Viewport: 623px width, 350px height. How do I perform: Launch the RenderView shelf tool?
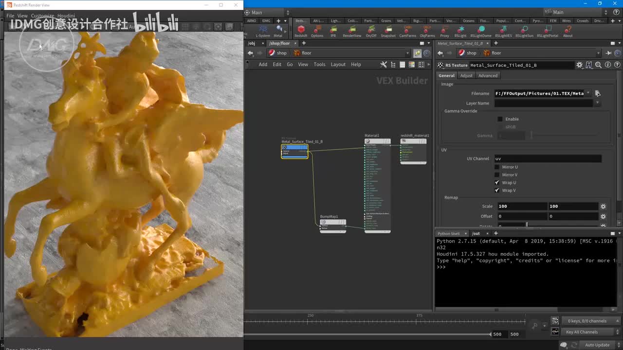click(x=352, y=32)
